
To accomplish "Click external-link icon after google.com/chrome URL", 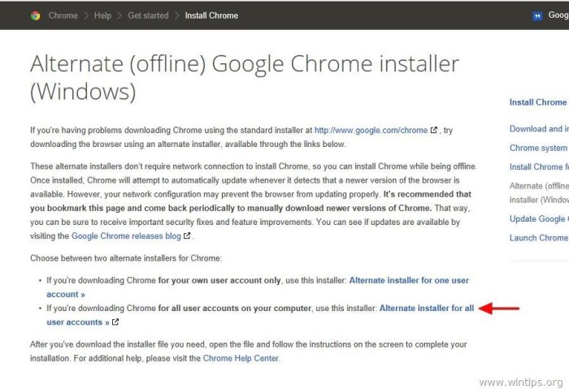I will coord(433,130).
